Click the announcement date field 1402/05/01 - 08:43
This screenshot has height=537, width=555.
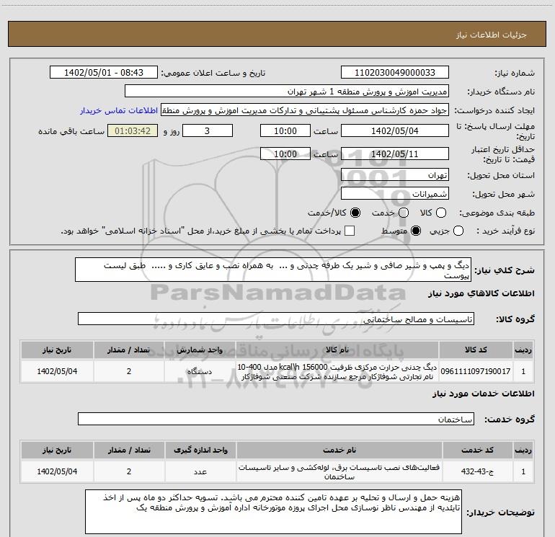point(104,72)
